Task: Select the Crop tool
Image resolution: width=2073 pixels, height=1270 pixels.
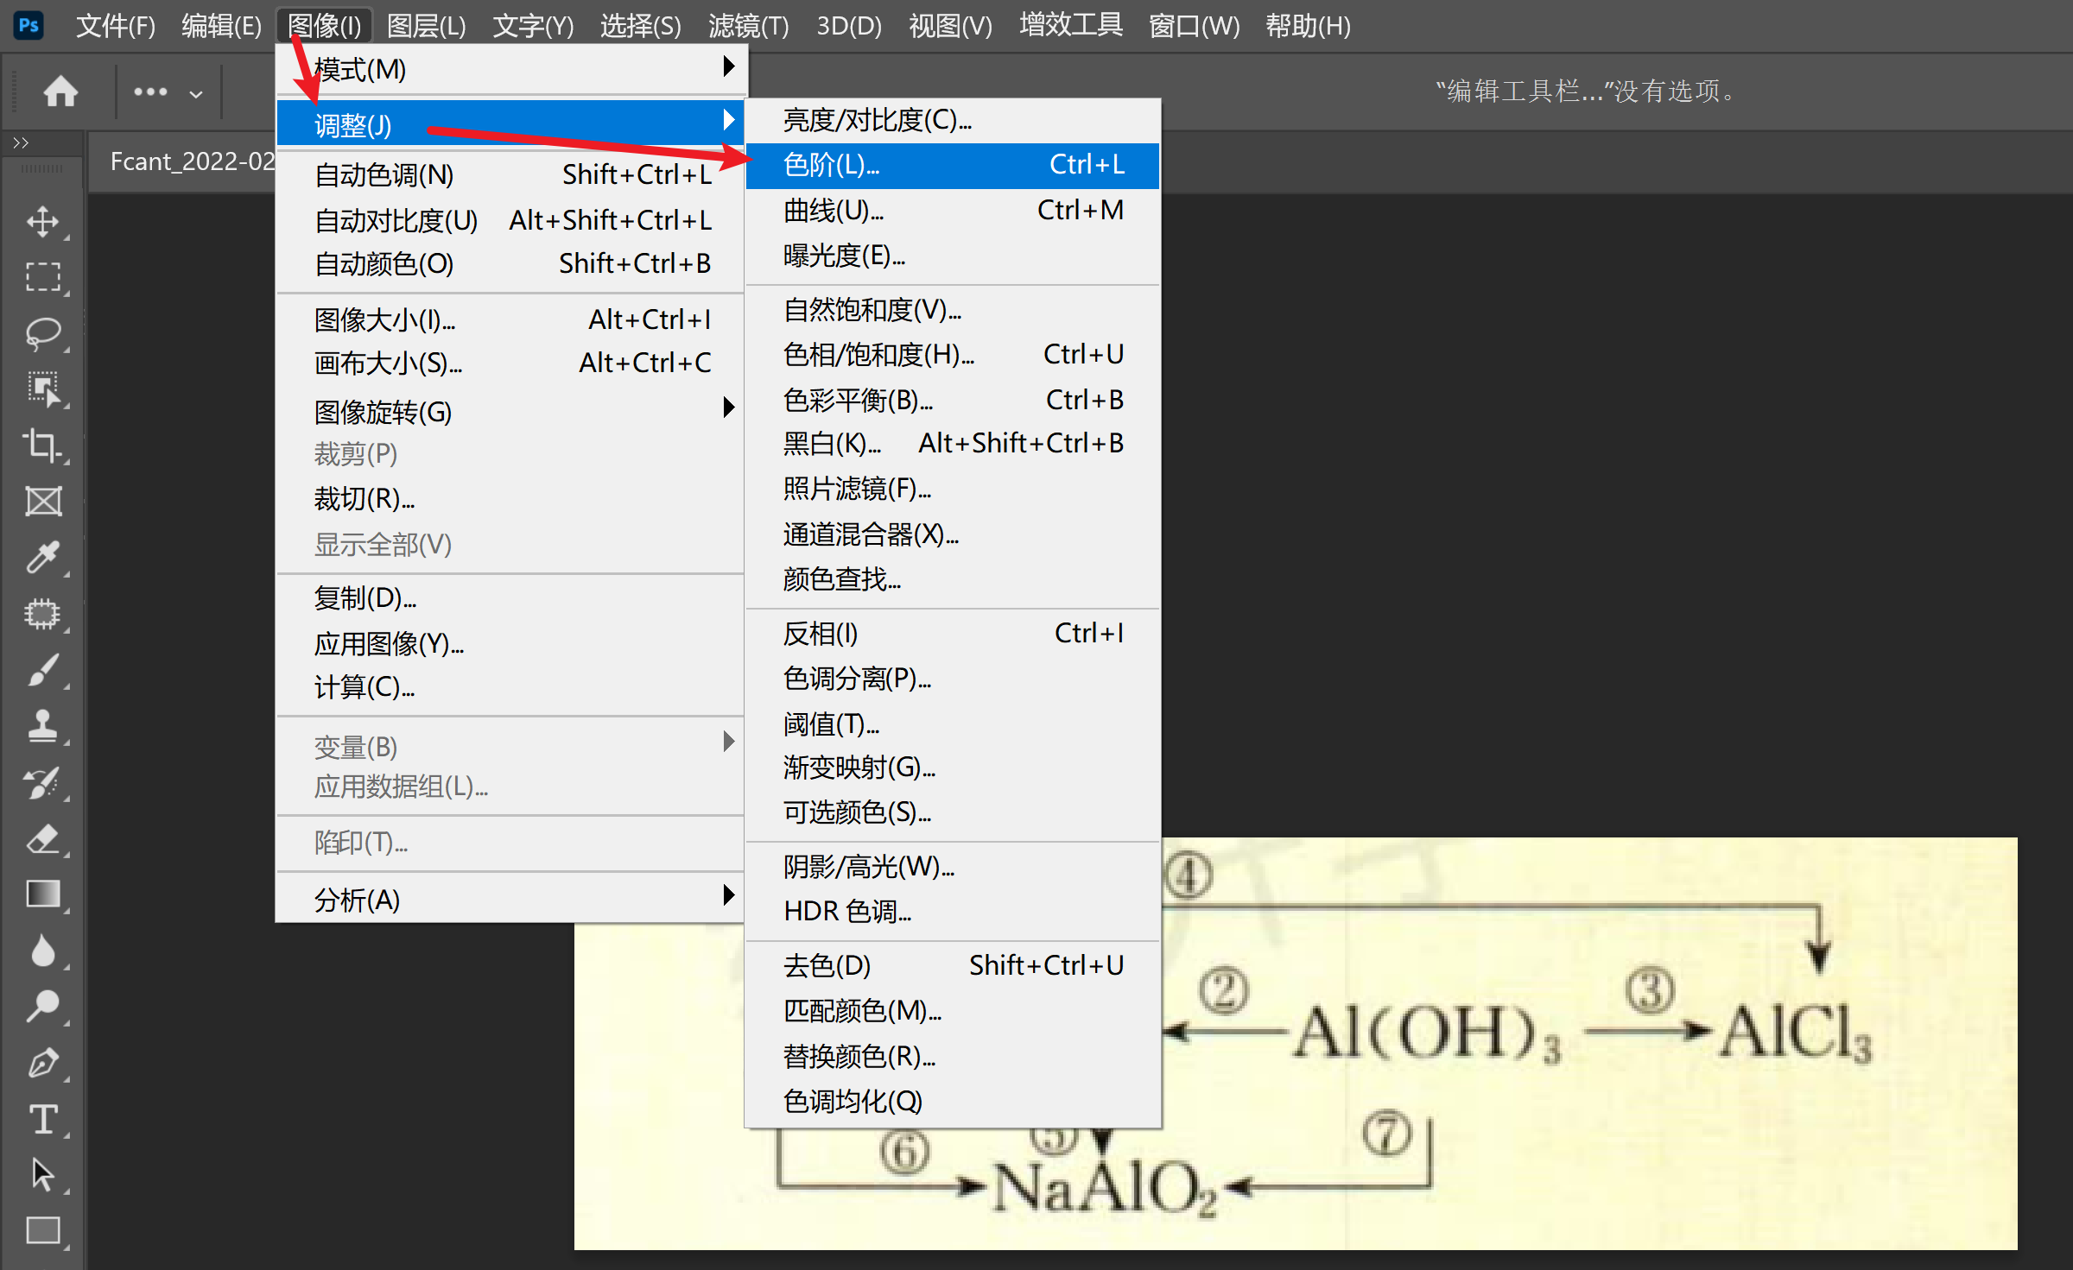Action: click(42, 445)
